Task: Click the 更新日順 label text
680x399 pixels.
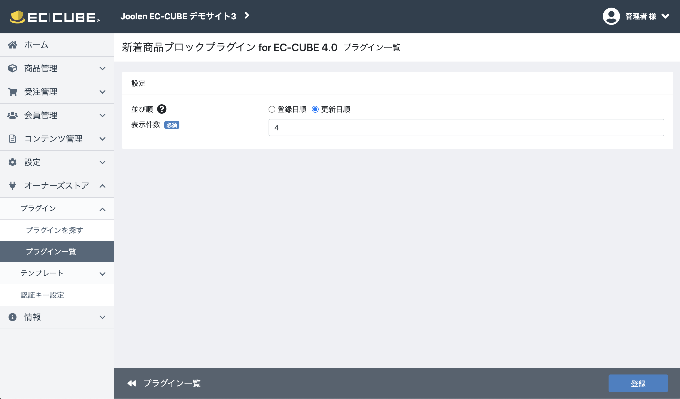Action: coord(336,109)
